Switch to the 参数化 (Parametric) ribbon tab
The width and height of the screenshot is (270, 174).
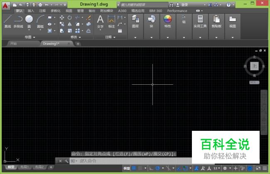point(56,11)
